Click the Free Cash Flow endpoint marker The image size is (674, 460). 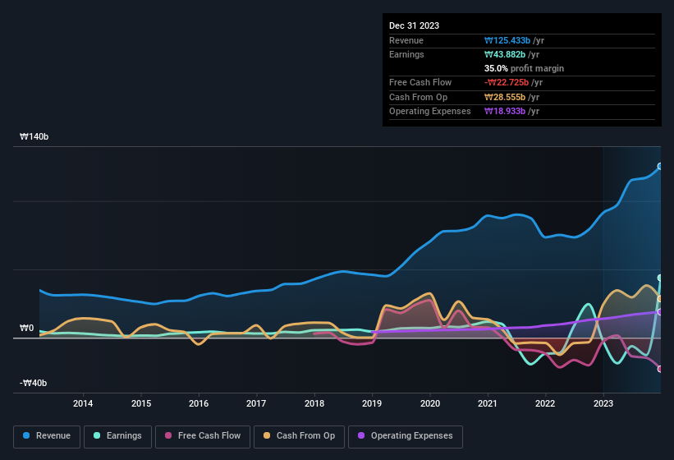[x=660, y=369]
